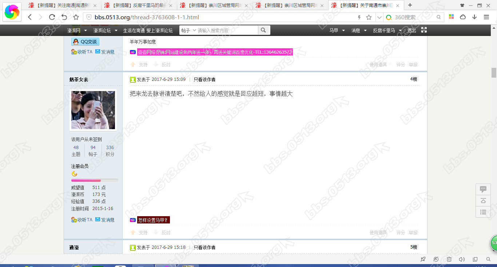Open the browser hamburger menu
Screen dimensions: 497x267
pos(486,17)
